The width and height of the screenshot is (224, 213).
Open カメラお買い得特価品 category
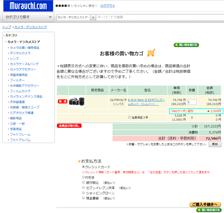tap(25, 48)
